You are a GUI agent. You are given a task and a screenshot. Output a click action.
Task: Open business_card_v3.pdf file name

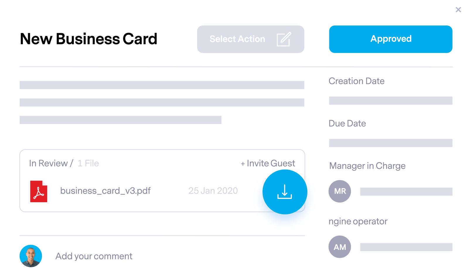pos(105,191)
